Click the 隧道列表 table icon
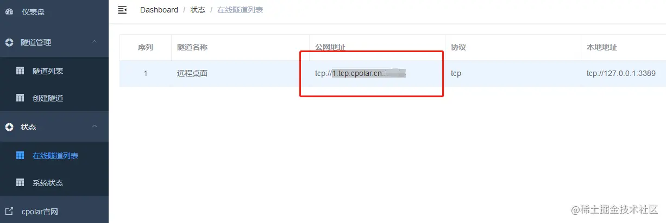The width and height of the screenshot is (666, 223). click(x=20, y=71)
